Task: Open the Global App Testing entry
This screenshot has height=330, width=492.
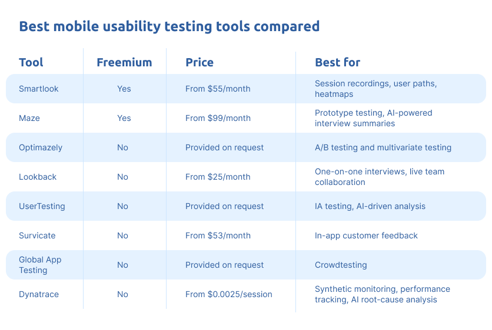Action: pos(40,265)
